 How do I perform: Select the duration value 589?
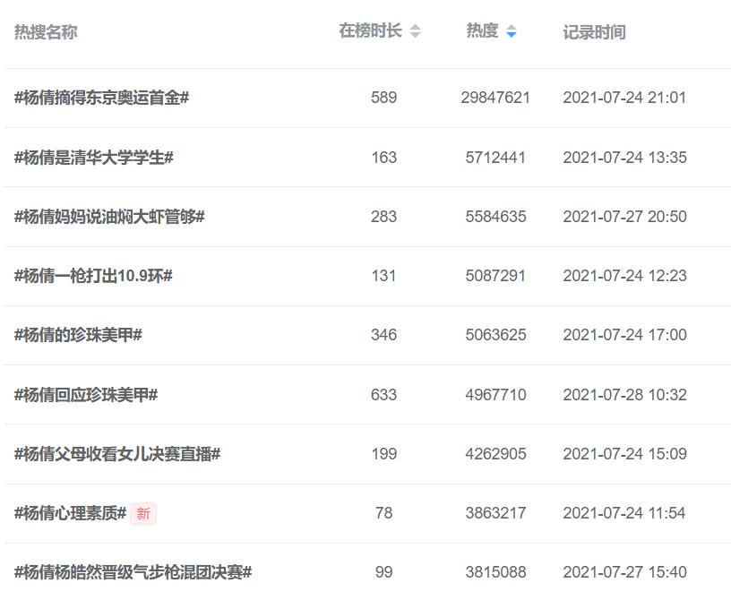point(383,98)
